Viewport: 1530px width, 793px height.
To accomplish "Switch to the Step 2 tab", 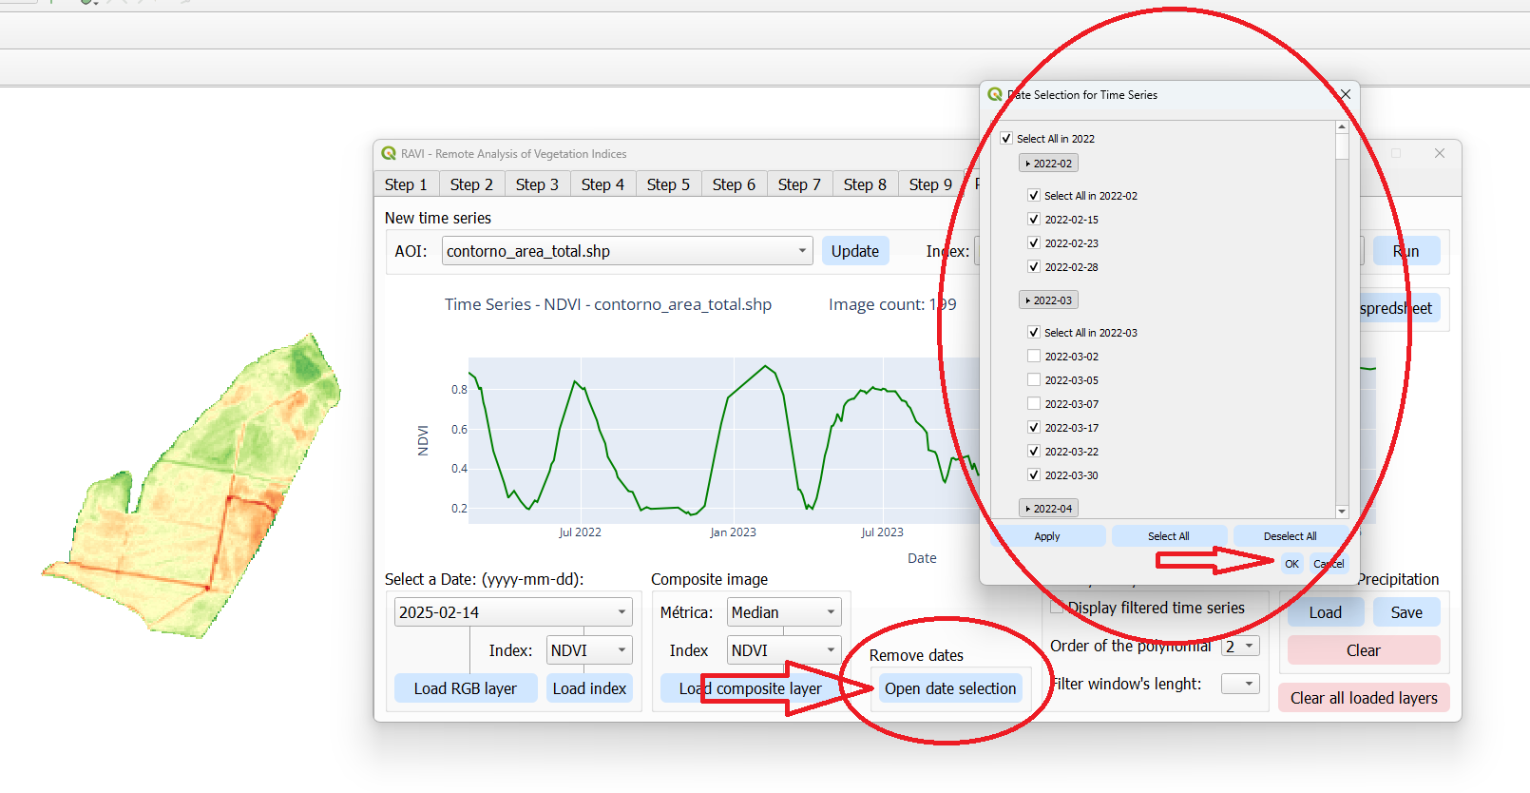I will (471, 184).
